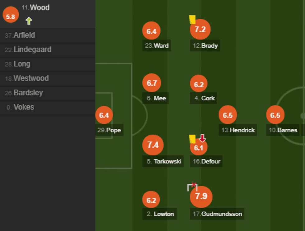
Task: Click the 2. Lowton name label
Action: 160,214
